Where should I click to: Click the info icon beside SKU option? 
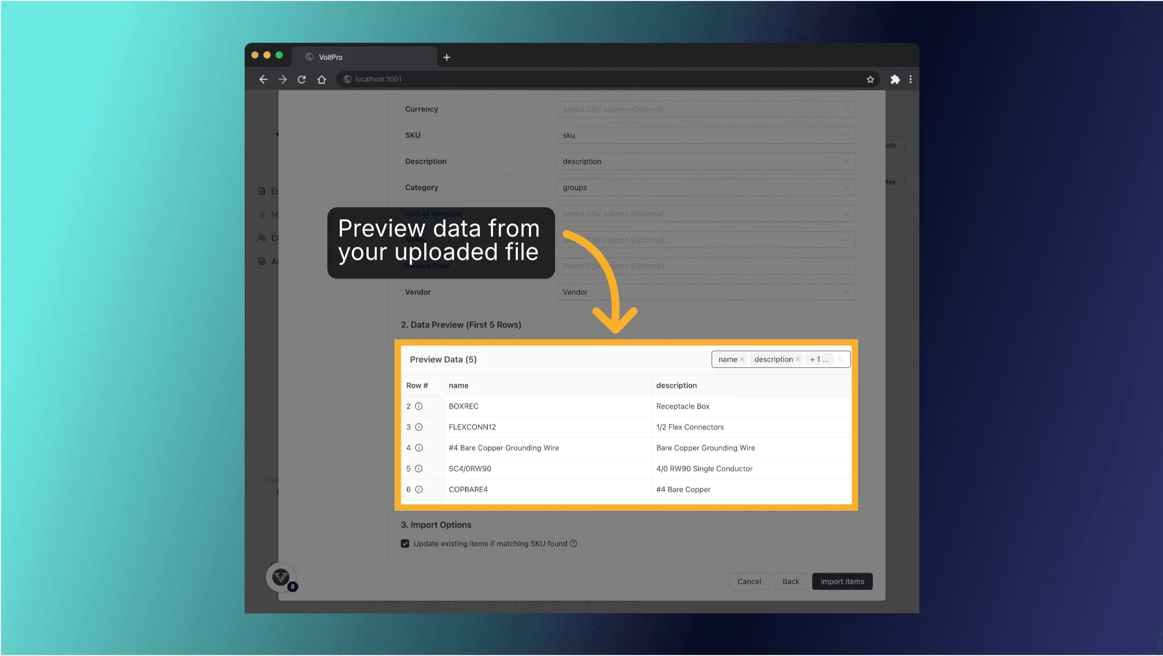point(573,544)
